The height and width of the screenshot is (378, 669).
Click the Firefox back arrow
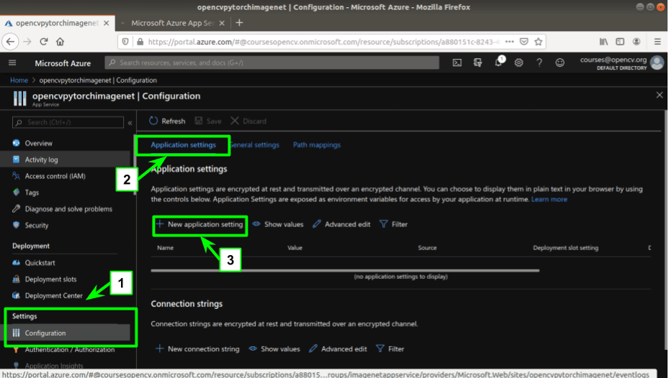point(10,42)
